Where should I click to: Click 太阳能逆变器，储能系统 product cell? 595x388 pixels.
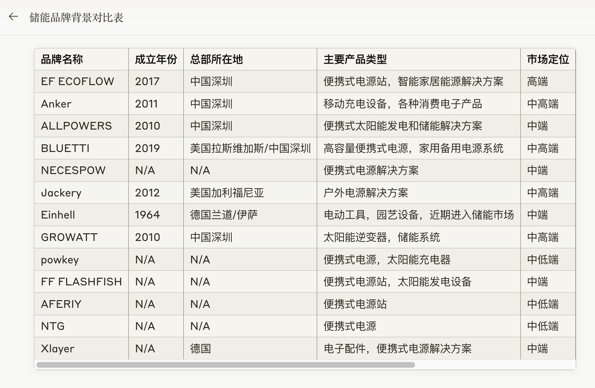click(x=419, y=237)
